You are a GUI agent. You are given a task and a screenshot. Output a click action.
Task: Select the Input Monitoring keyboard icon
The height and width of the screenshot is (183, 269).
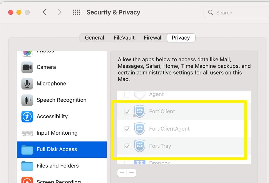click(27, 133)
